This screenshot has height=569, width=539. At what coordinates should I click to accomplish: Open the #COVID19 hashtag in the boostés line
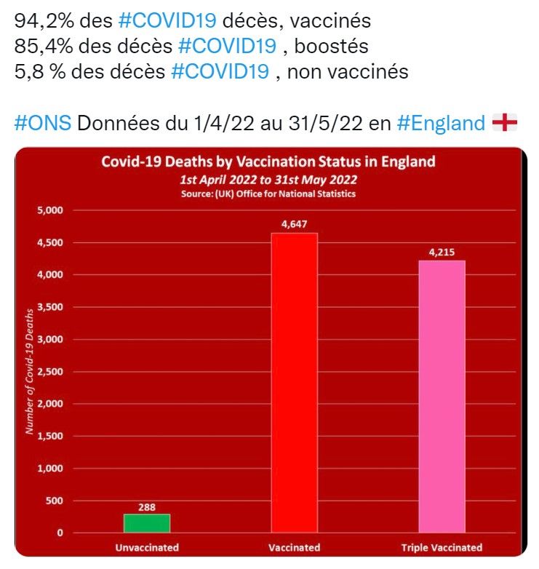pos(226,47)
